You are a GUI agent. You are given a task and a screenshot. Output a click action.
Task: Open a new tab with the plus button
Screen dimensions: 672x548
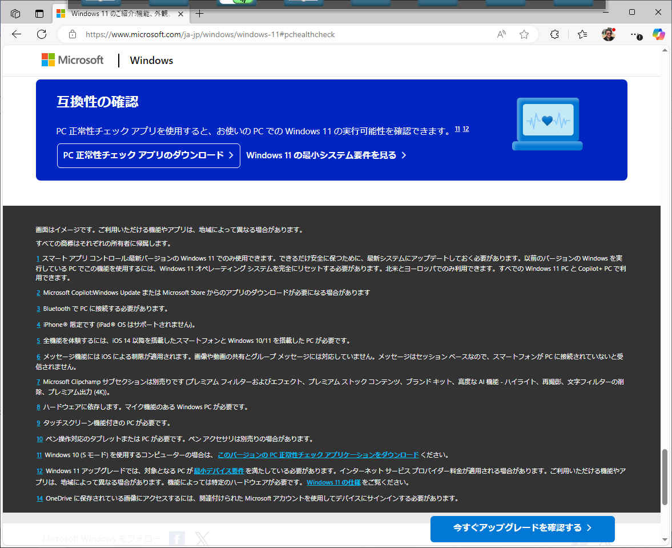click(x=199, y=13)
